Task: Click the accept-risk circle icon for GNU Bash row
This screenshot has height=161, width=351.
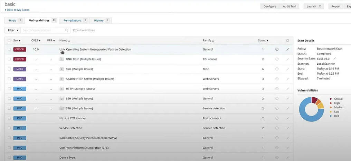Action: pyautogui.click(x=277, y=59)
